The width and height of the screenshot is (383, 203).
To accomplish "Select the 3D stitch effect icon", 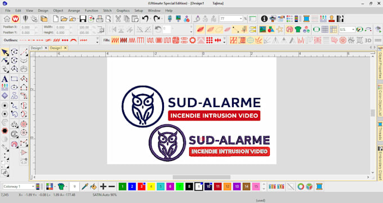I will (368, 40).
